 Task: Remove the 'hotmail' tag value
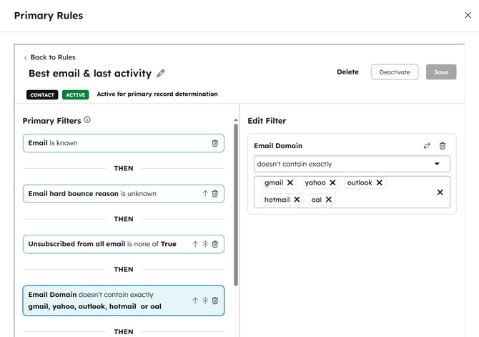click(x=297, y=200)
